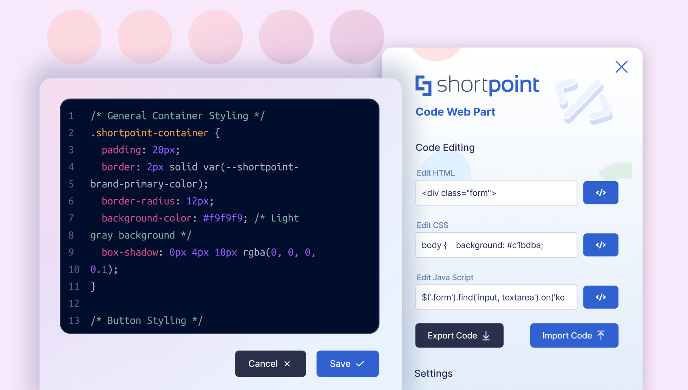
Task: Close the Code Web Part panel
Action: coord(621,67)
